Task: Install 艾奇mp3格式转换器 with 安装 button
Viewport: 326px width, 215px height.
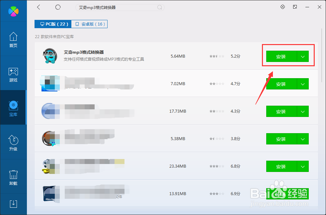Action: tap(281, 56)
